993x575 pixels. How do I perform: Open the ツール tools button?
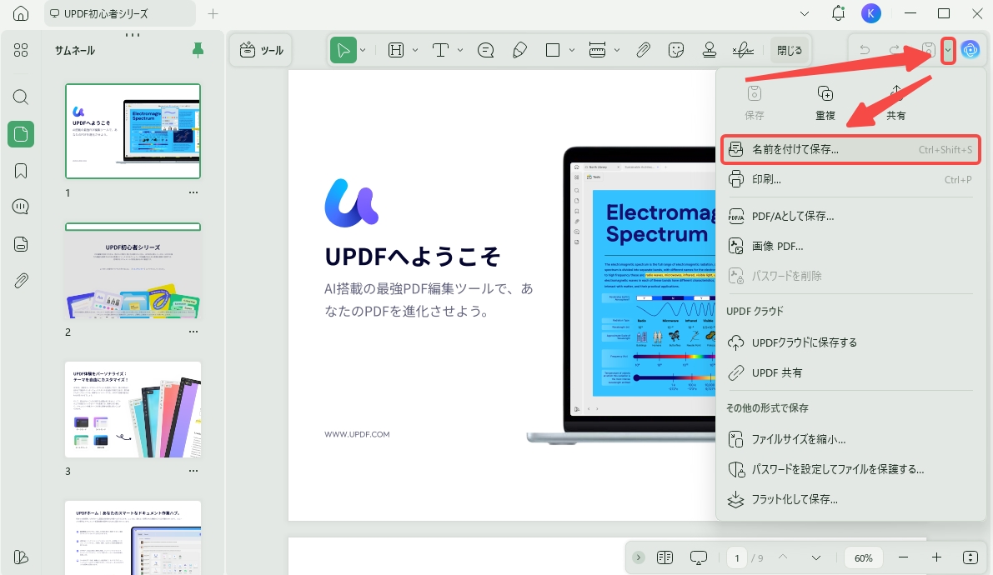click(262, 50)
